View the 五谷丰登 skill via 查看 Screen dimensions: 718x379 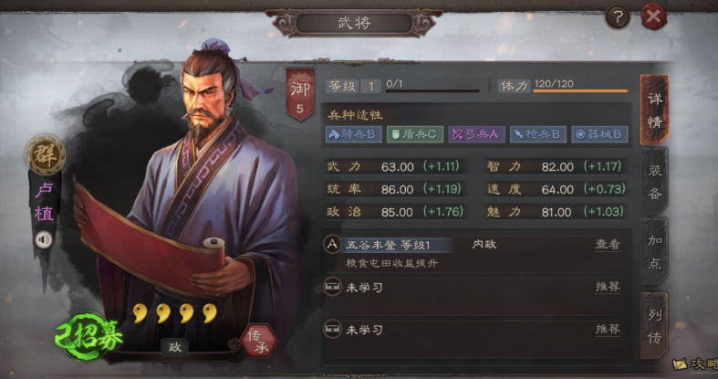pyautogui.click(x=608, y=244)
